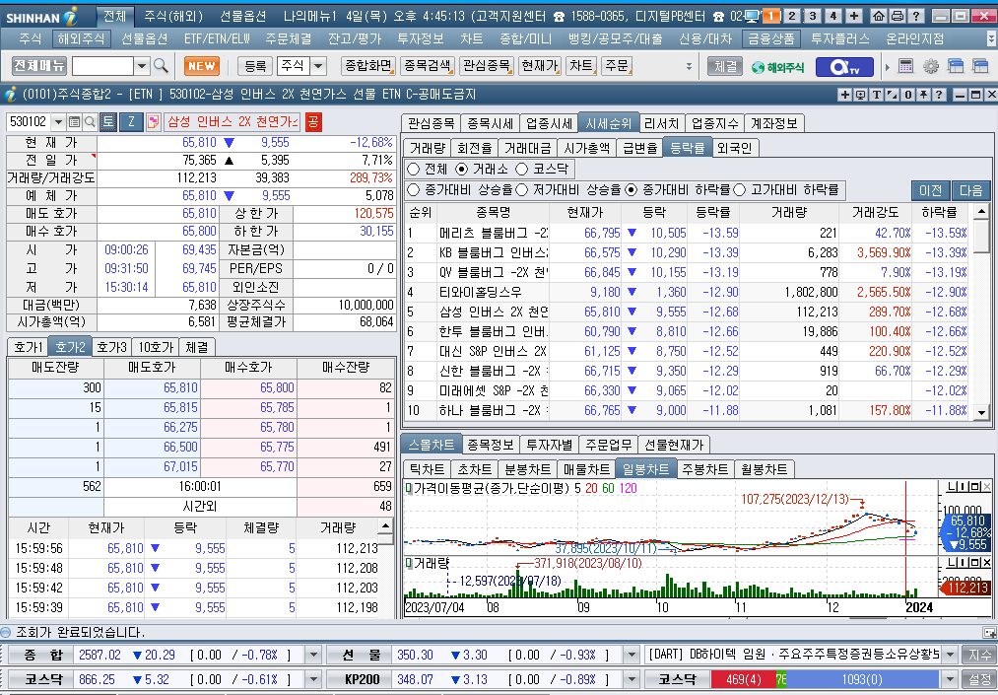Switch to the 10호가 tab

(156, 347)
